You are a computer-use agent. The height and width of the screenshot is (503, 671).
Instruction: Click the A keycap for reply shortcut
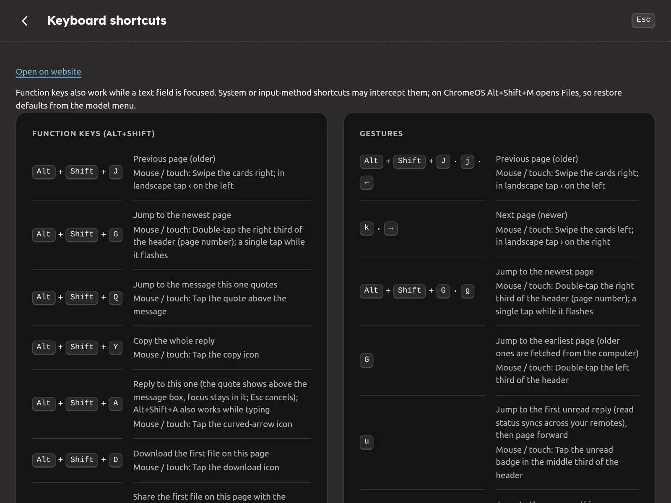point(116,403)
